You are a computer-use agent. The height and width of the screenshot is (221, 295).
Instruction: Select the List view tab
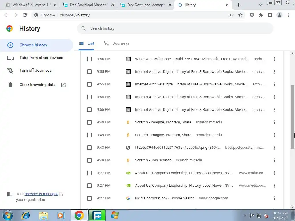[x=86, y=43]
